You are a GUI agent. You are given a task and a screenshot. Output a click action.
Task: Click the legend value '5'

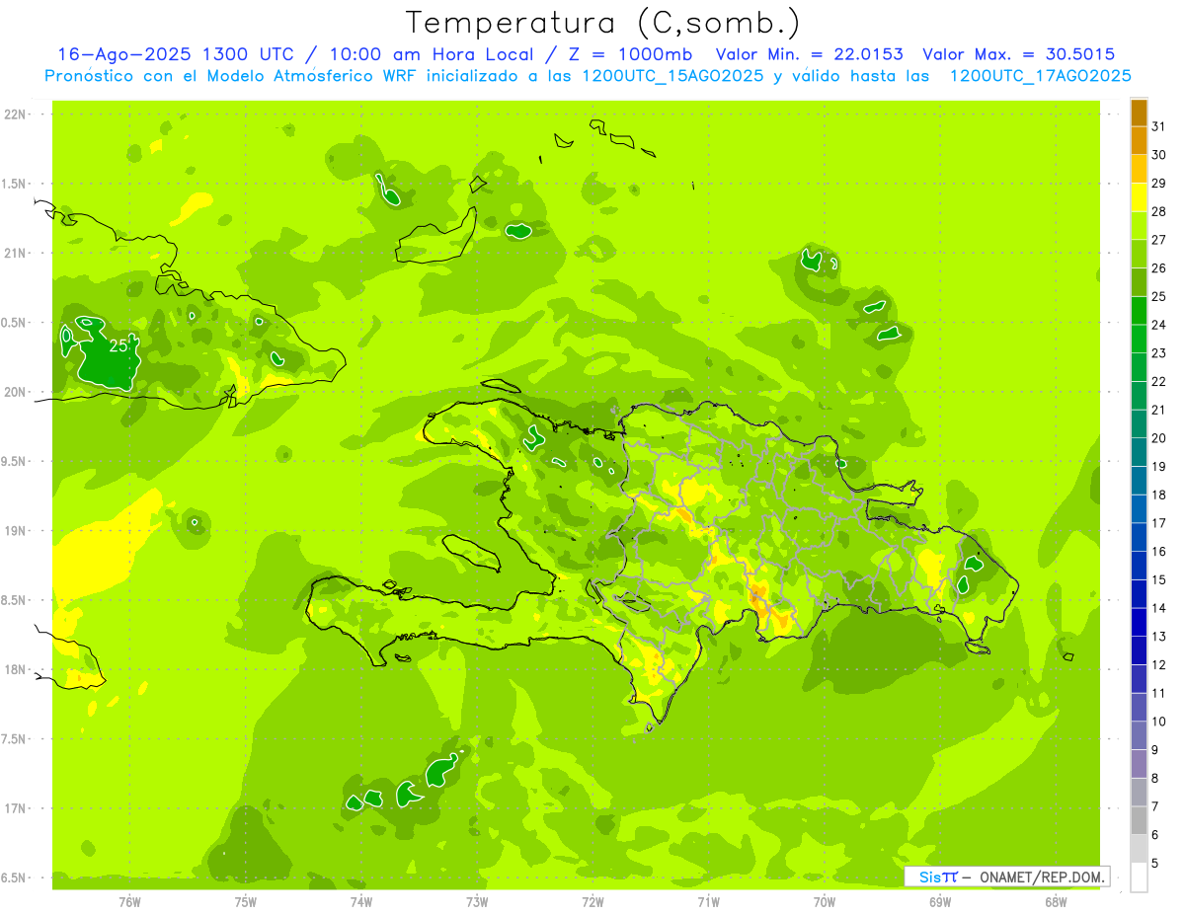1155,863
